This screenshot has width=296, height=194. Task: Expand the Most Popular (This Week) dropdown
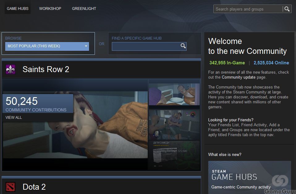click(47, 46)
